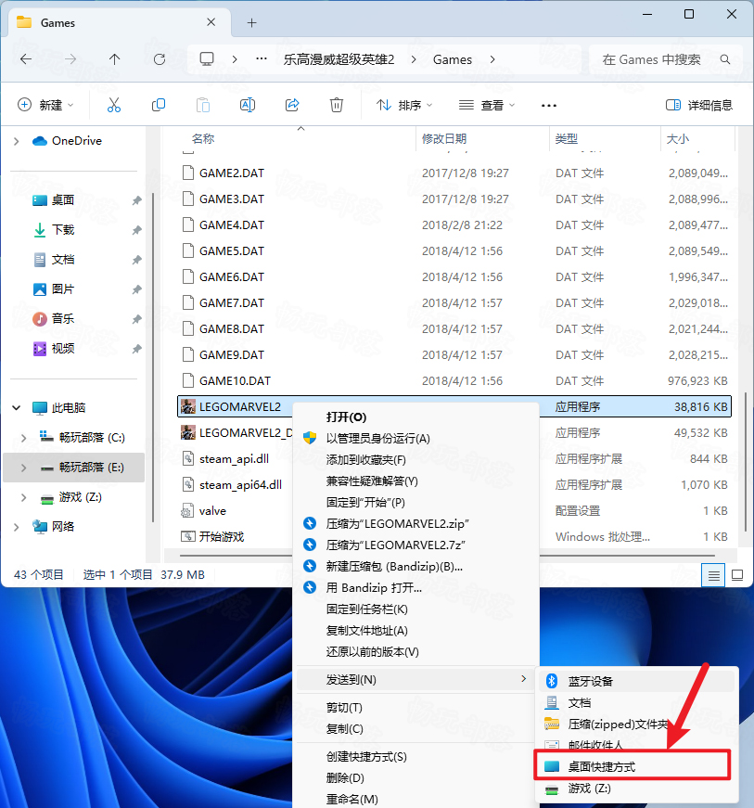Open the 发送到(N) submenu
The image size is (754, 808).
click(415, 680)
